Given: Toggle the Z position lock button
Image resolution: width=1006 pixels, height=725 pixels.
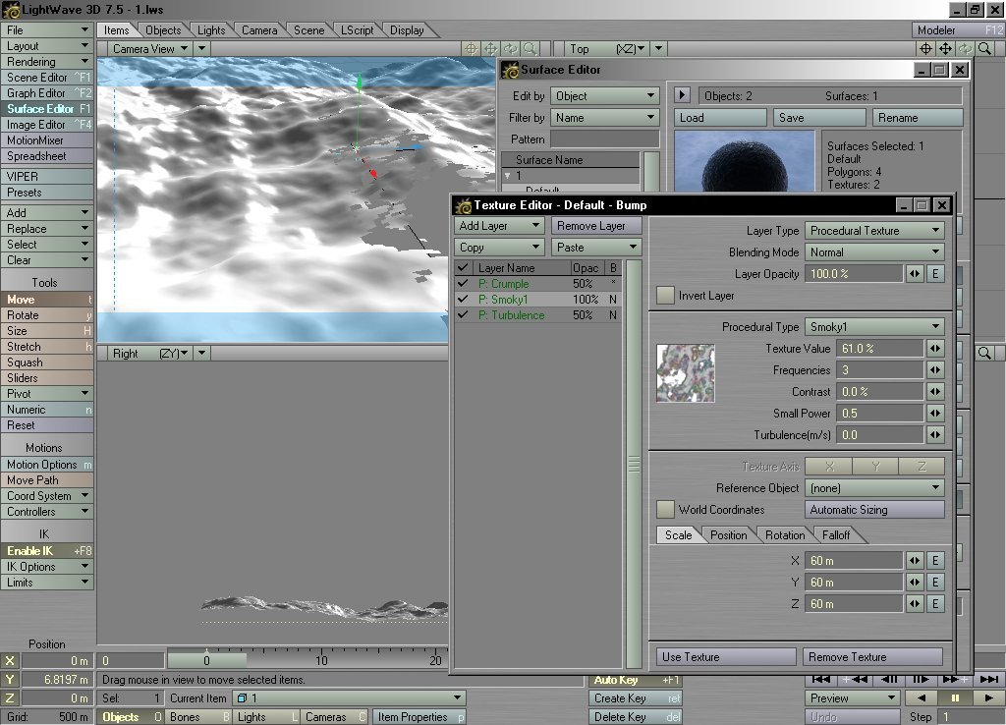Looking at the screenshot, I should pyautogui.click(x=10, y=698).
